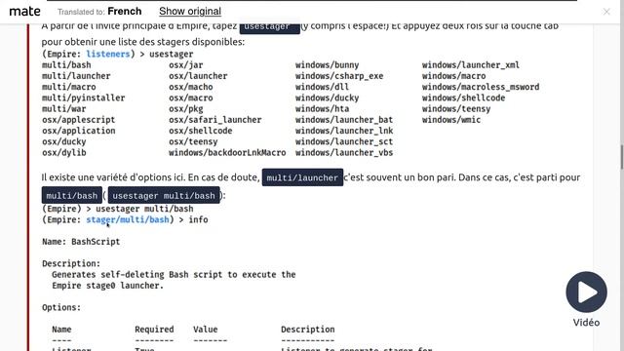The height and width of the screenshot is (351, 624).
Task: Click windows/macroless_msword entry
Action: pos(481,87)
